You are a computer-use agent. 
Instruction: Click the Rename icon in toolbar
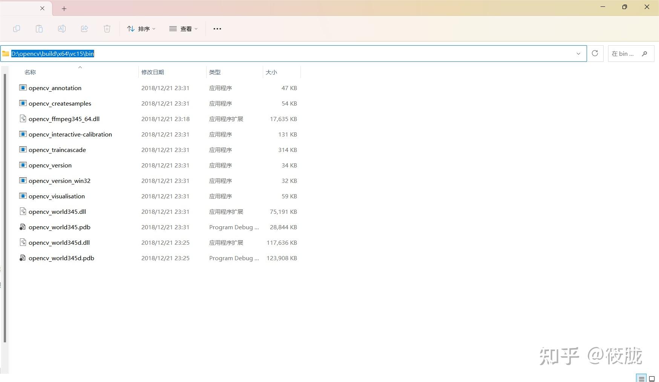pyautogui.click(x=62, y=29)
